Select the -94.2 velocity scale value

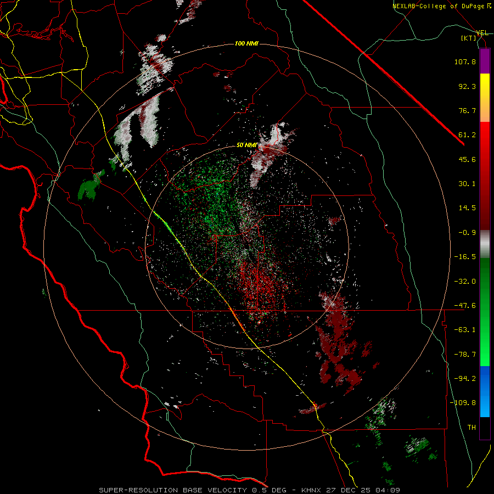click(x=465, y=378)
